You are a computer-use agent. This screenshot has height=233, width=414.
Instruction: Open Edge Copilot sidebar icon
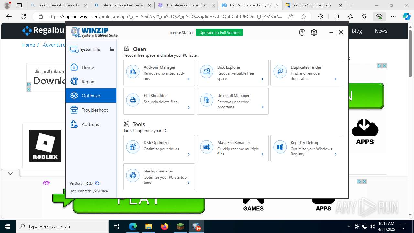407,17
